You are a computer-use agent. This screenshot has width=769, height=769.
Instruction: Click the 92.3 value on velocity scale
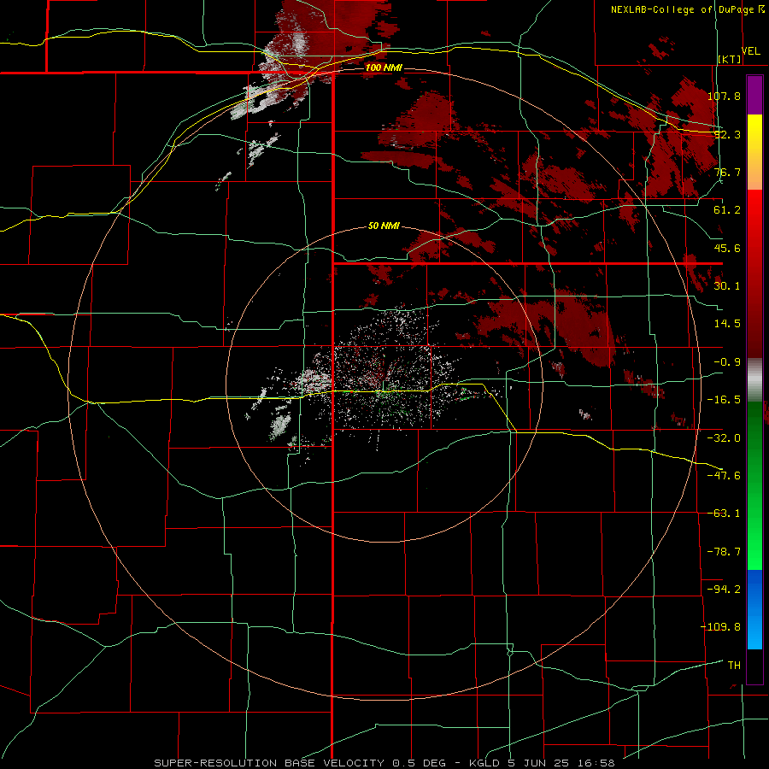tap(727, 134)
